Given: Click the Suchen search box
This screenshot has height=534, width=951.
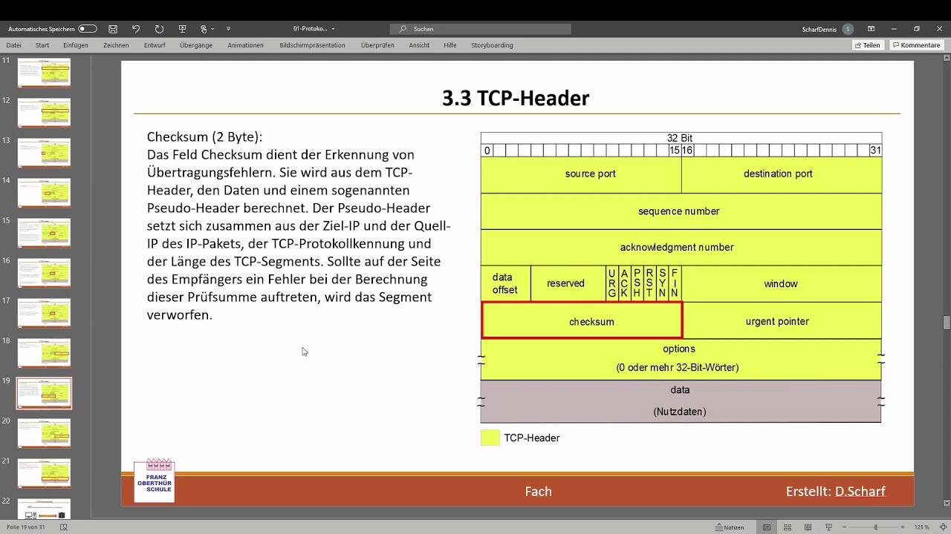Looking at the screenshot, I should coord(481,29).
